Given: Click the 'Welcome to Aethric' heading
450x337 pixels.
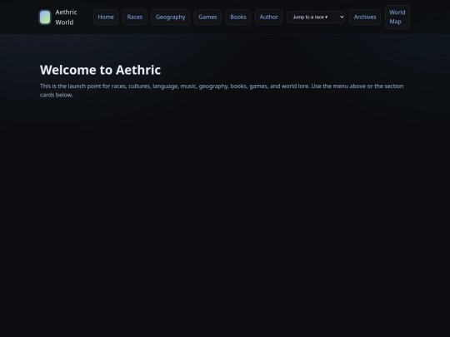Looking at the screenshot, I should (101, 70).
